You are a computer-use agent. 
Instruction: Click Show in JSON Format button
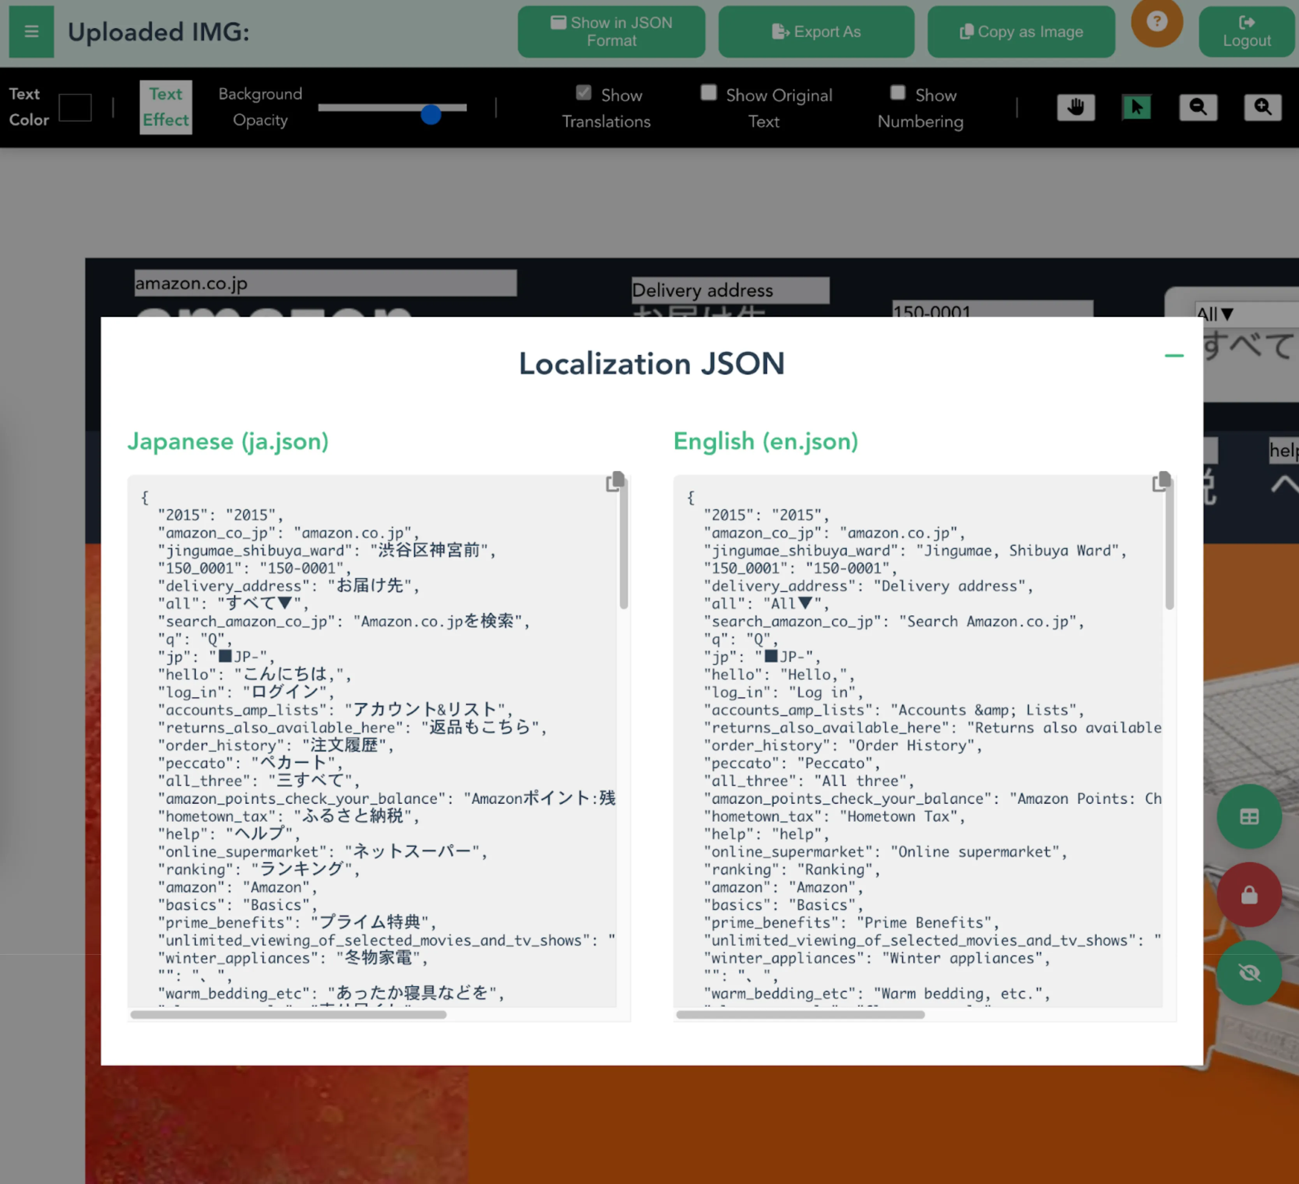[611, 32]
